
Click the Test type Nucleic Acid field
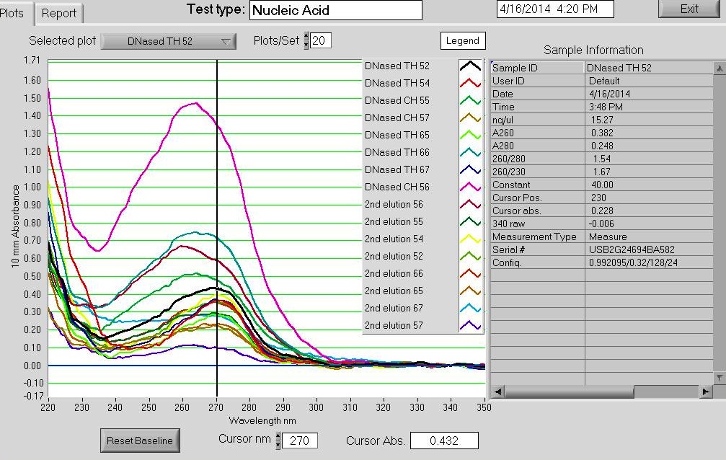(335, 10)
